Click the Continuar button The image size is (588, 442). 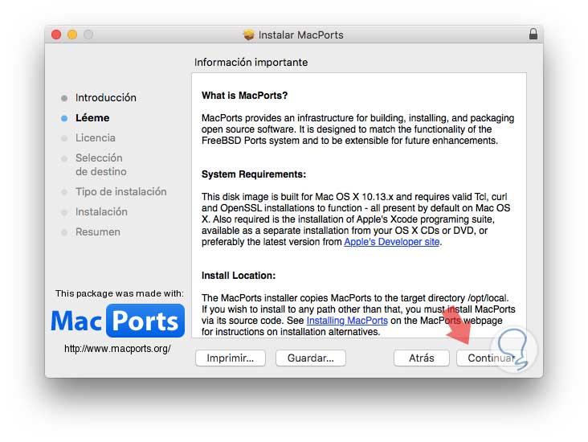[x=491, y=358]
